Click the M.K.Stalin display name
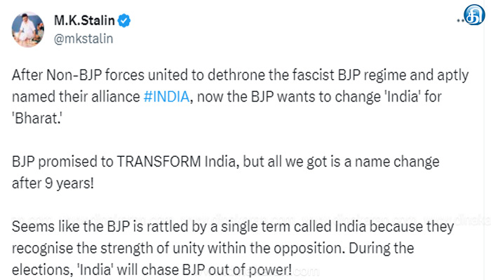491x280 pixels. click(83, 21)
